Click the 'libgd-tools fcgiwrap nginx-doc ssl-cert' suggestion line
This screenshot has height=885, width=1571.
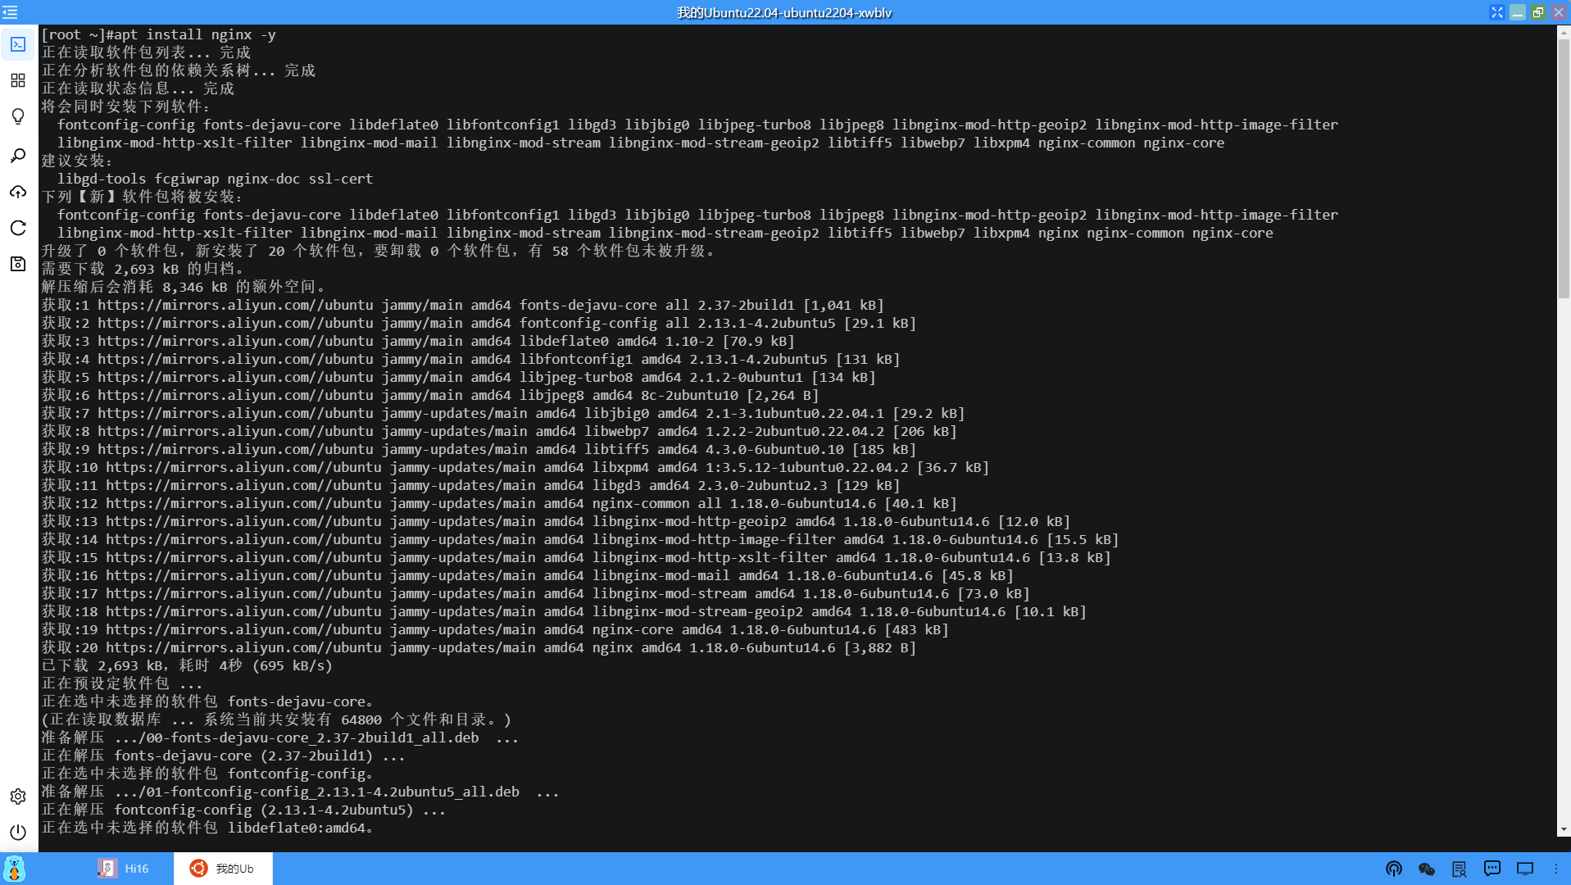(215, 179)
